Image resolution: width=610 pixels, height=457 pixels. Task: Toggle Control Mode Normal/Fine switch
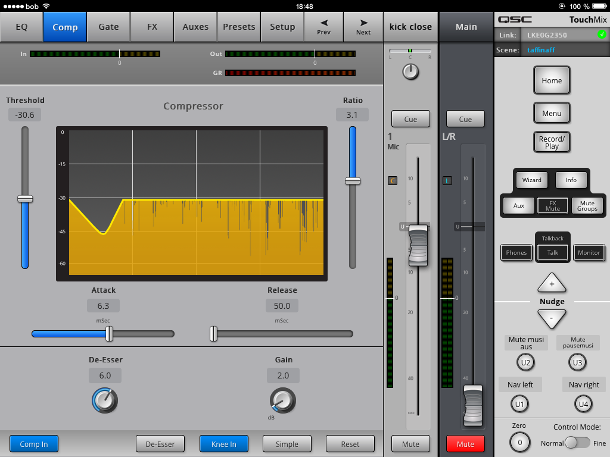click(577, 443)
